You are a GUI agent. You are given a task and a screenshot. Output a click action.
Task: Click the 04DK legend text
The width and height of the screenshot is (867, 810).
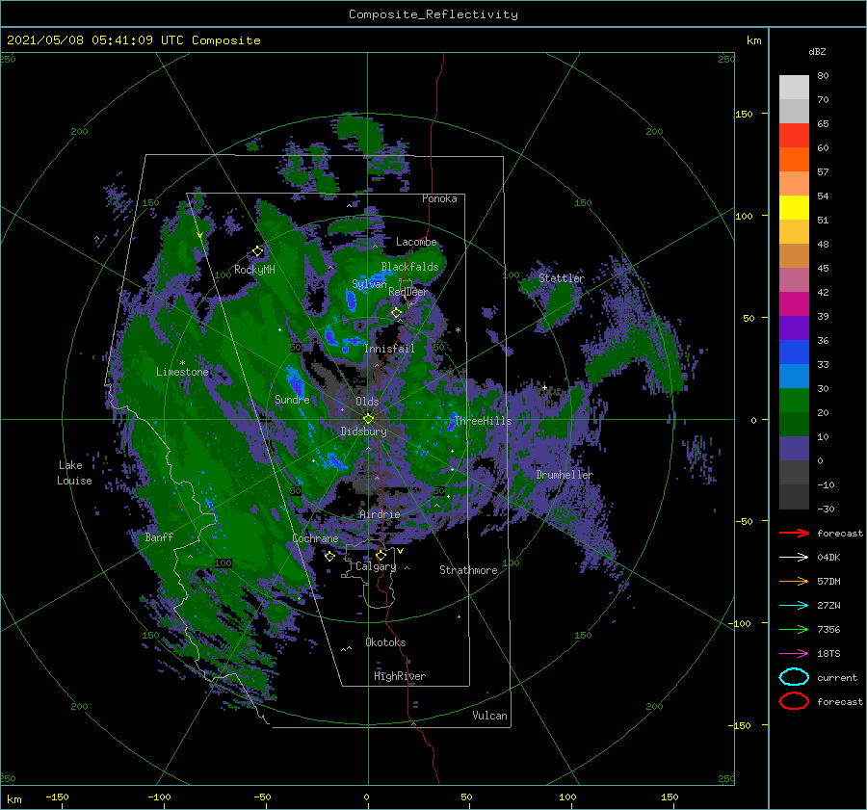(x=828, y=558)
